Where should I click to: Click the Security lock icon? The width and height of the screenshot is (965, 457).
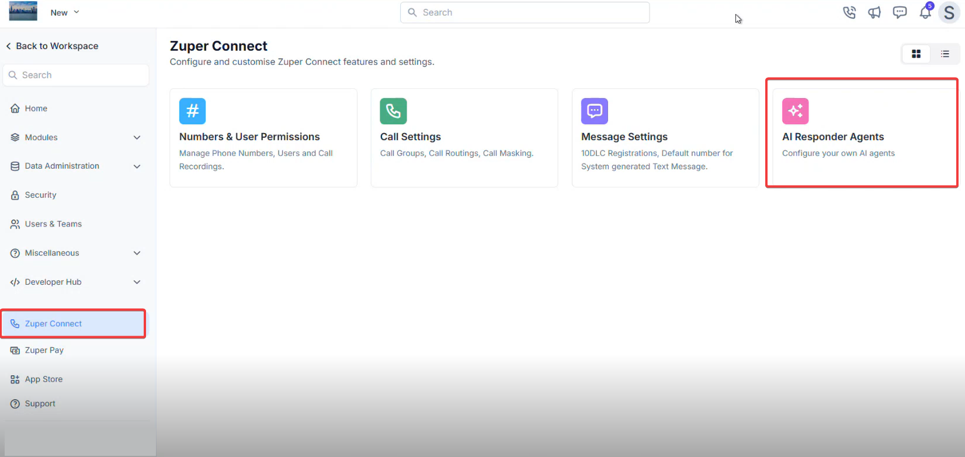point(15,195)
